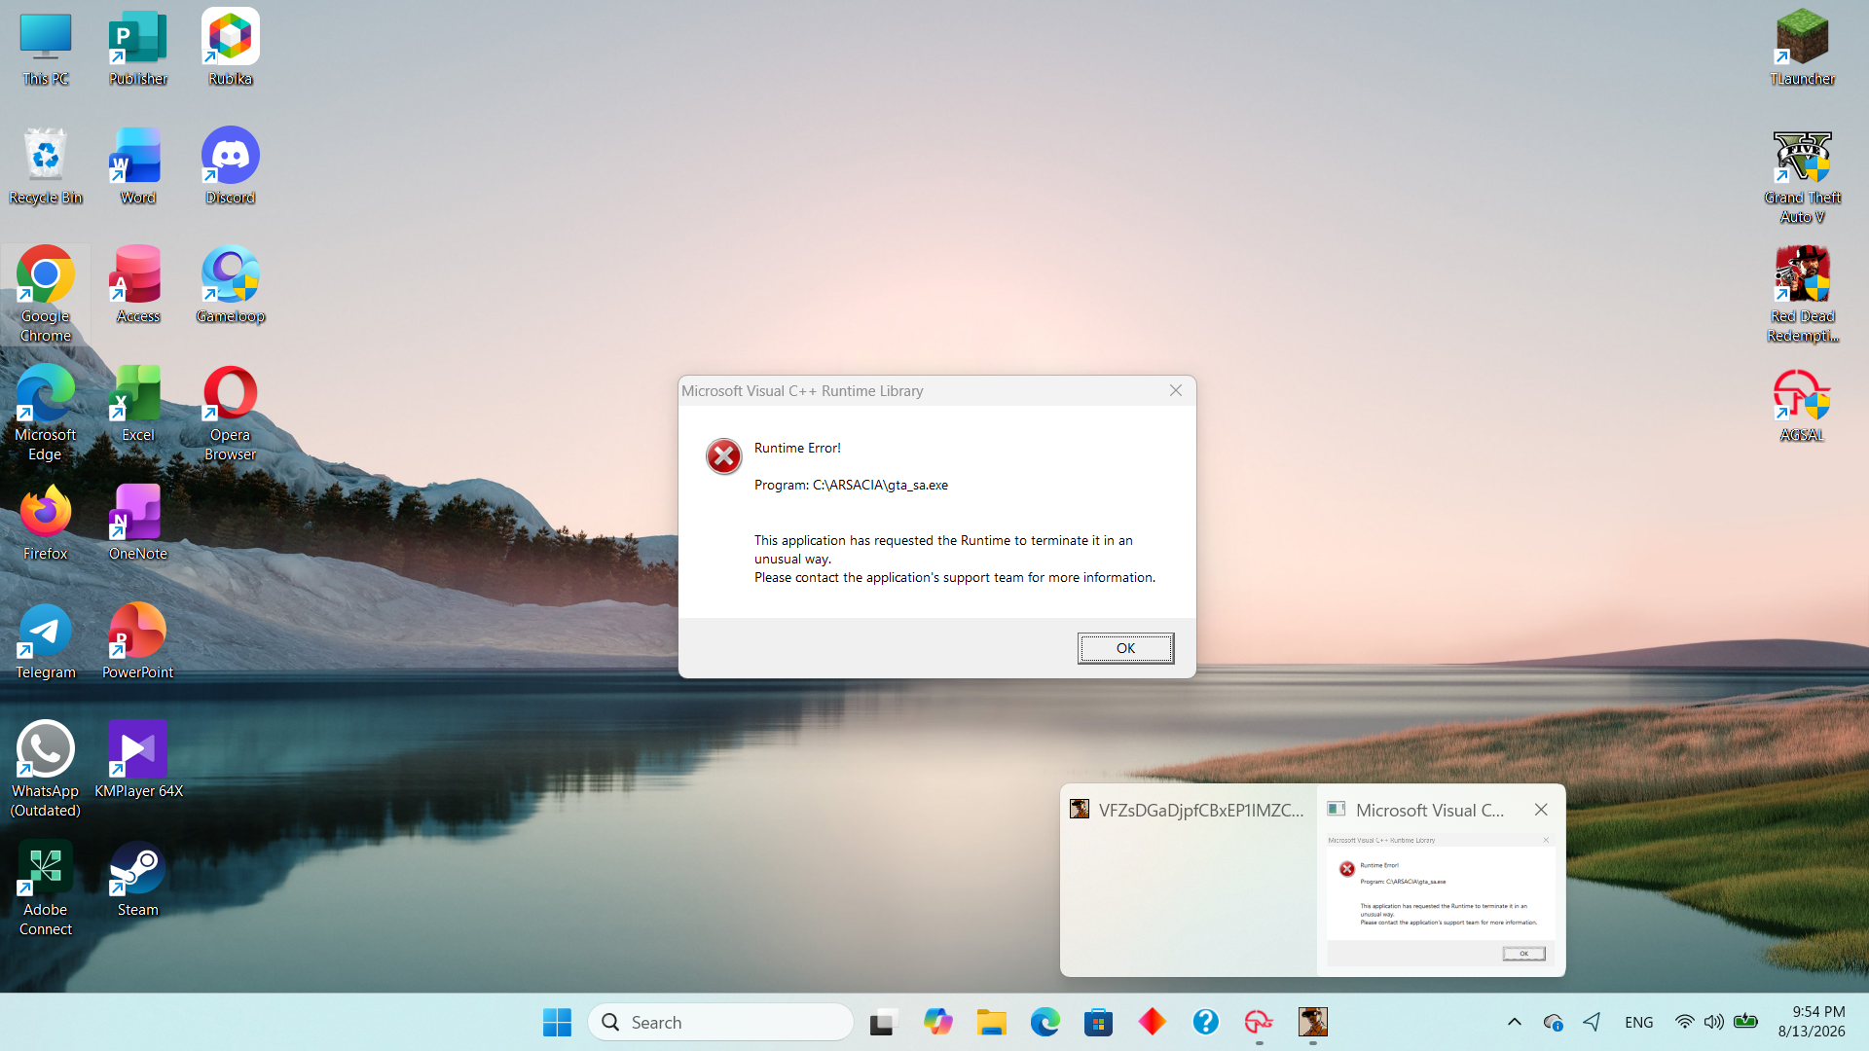Open the volume control tray icon

pos(1714,1022)
